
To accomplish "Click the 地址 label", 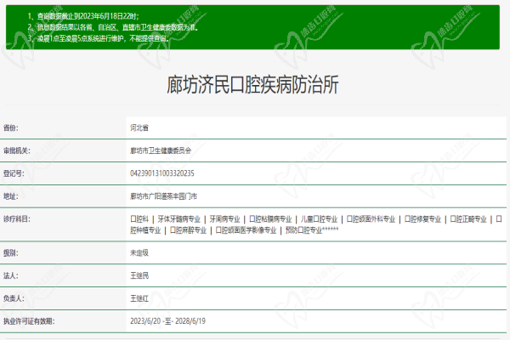I will point(11,196).
